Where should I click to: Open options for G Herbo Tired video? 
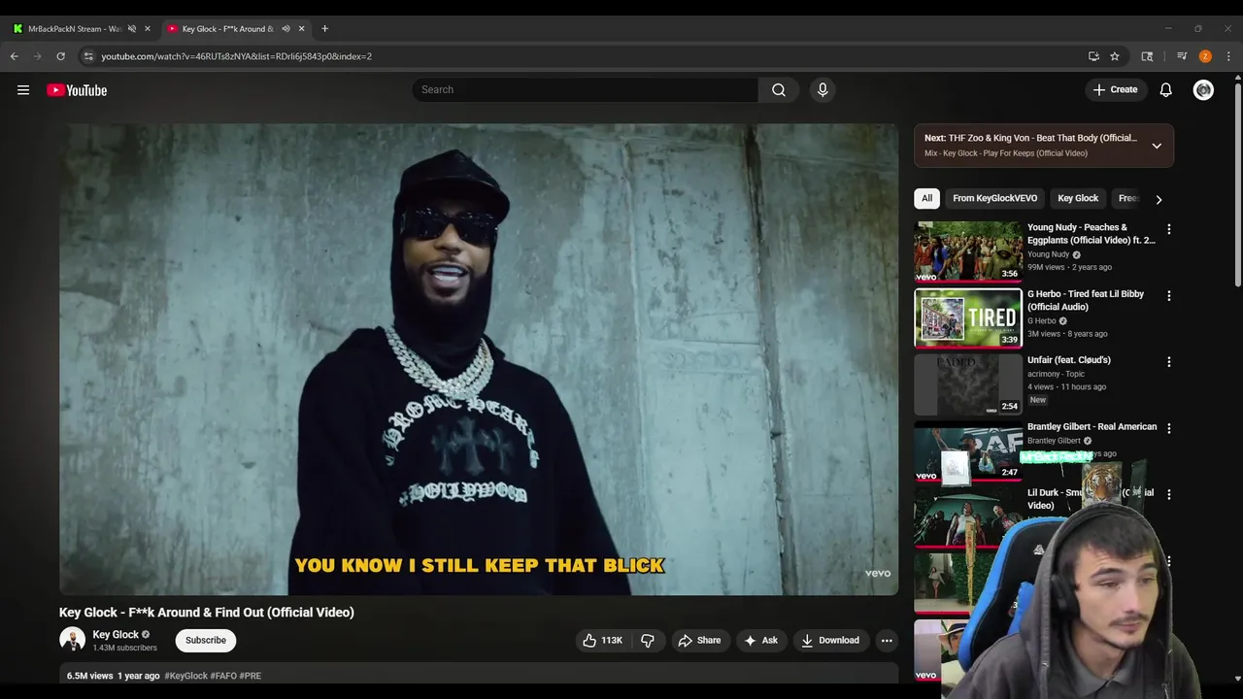point(1168,295)
